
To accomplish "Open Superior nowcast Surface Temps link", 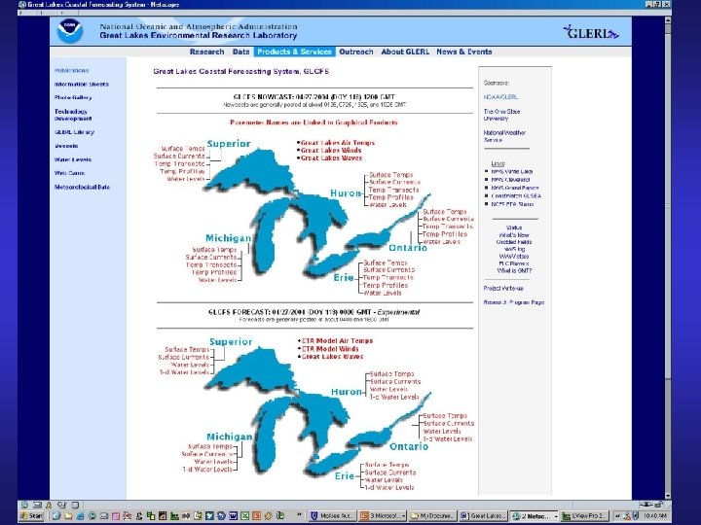I will (183, 148).
